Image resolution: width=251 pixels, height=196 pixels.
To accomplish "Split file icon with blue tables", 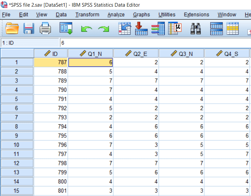I will click(x=216, y=28).
